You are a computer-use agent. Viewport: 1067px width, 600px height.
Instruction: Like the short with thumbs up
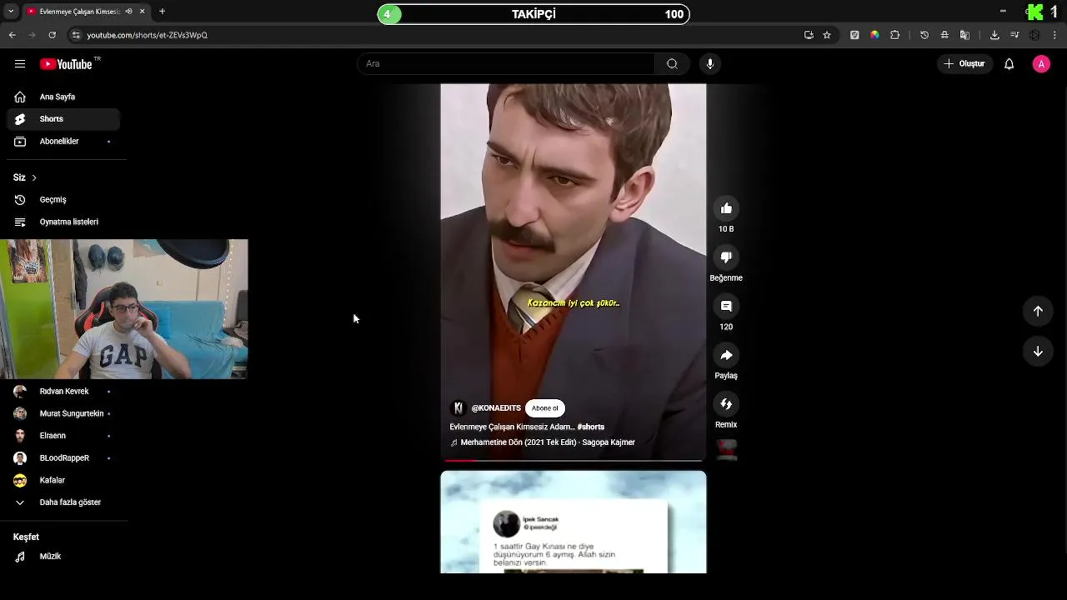[x=726, y=208]
